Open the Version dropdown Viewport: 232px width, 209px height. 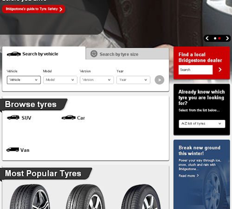click(x=97, y=80)
